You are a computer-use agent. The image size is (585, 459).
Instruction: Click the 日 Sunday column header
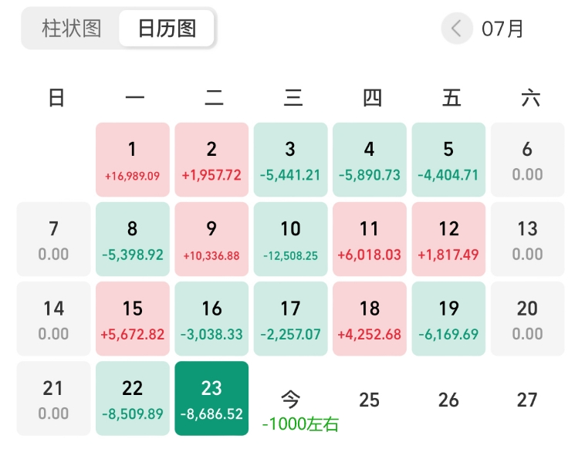point(56,98)
